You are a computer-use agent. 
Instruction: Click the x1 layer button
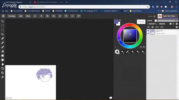coord(162,27)
